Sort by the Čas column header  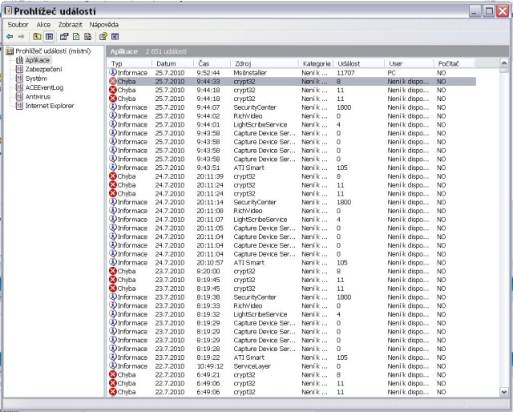[212, 63]
